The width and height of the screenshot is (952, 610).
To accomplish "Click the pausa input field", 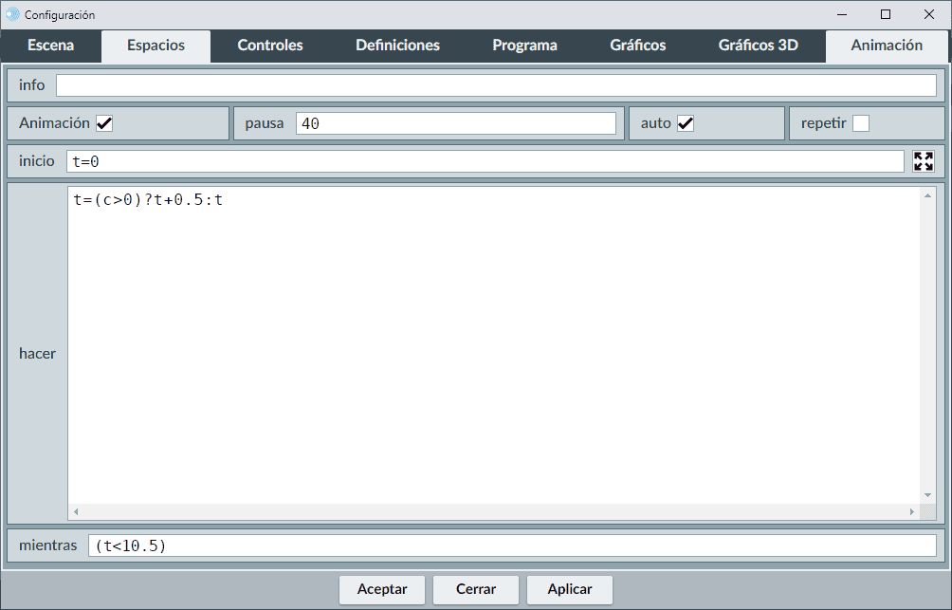I will [455, 123].
